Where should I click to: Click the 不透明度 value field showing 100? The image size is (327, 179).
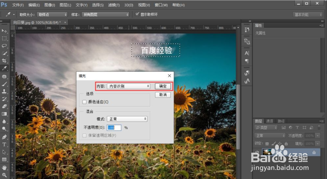pyautogui.click(x=114, y=128)
